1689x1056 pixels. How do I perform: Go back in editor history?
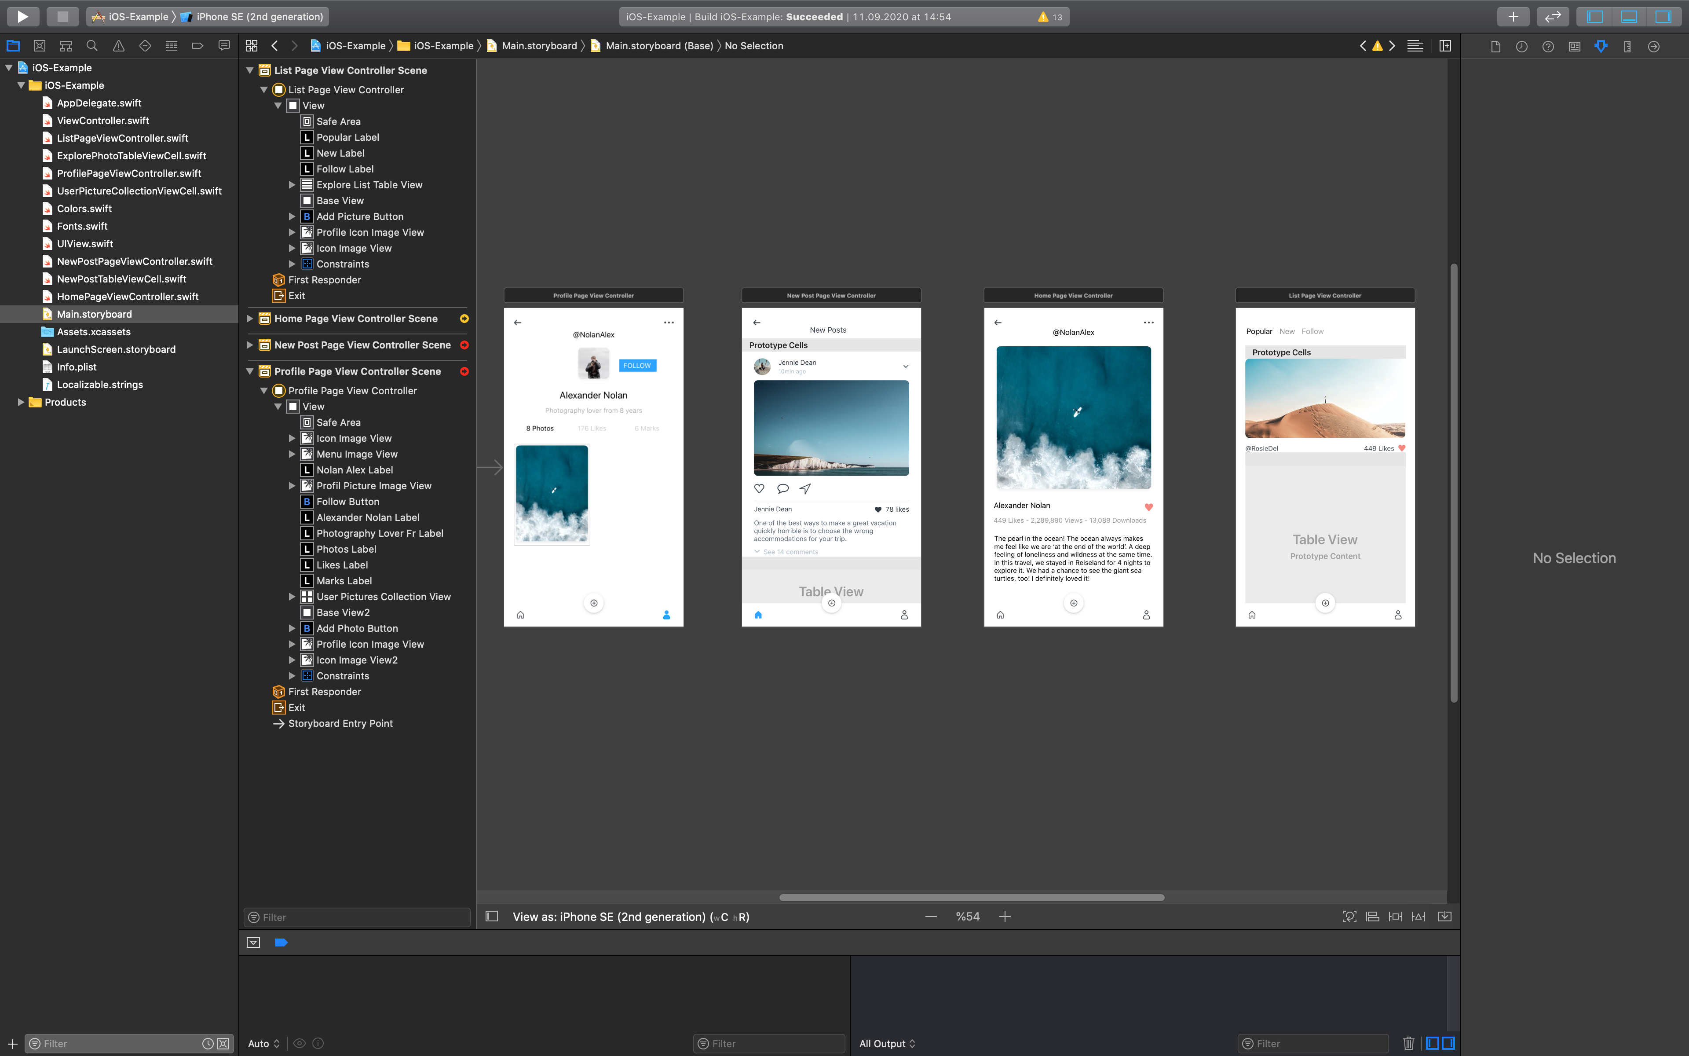pyautogui.click(x=275, y=46)
